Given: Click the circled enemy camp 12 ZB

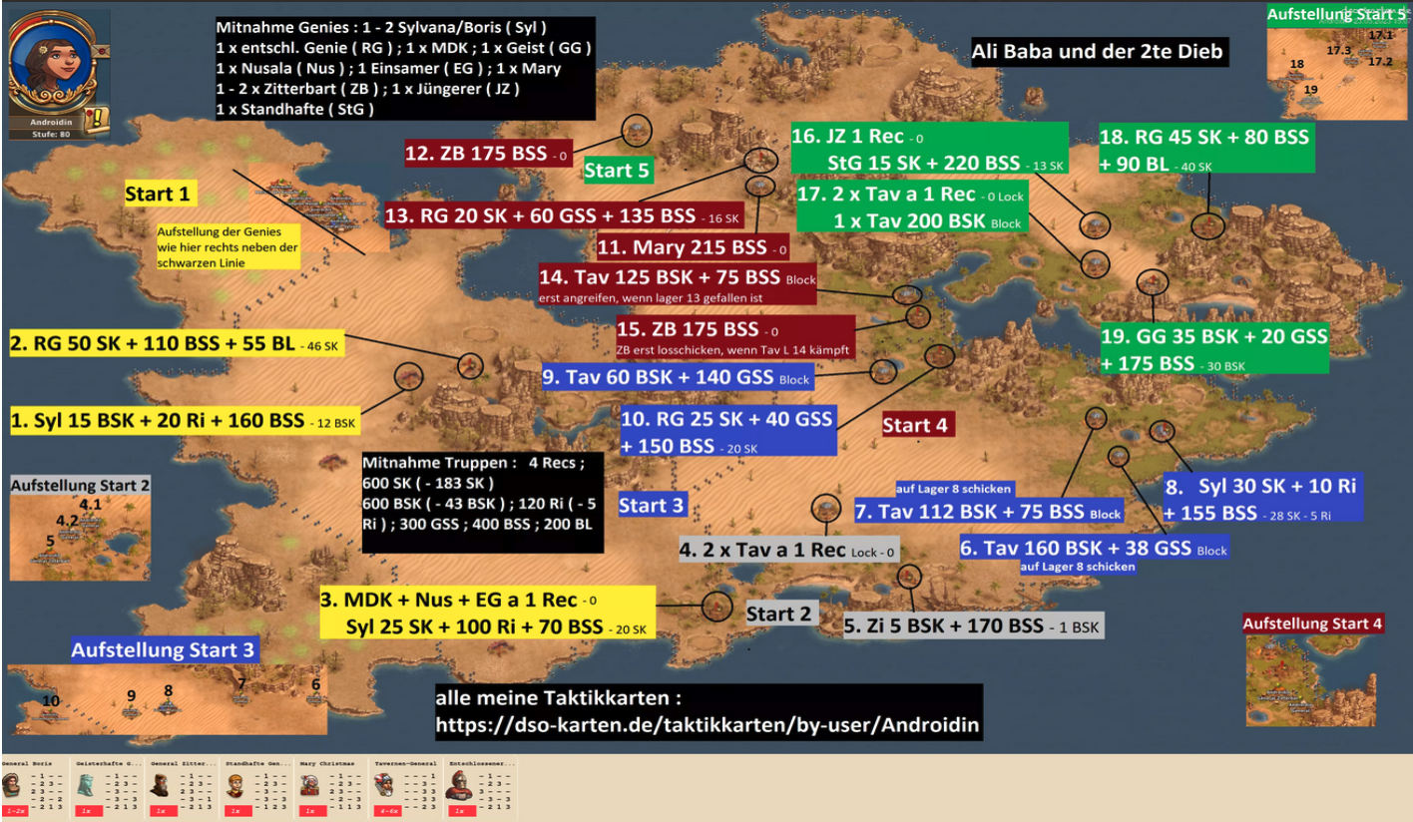Looking at the screenshot, I should pyautogui.click(x=637, y=129).
